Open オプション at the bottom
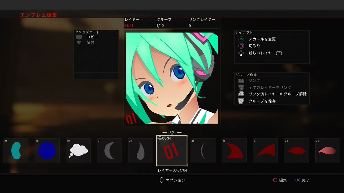344x193 pixels. (176, 180)
